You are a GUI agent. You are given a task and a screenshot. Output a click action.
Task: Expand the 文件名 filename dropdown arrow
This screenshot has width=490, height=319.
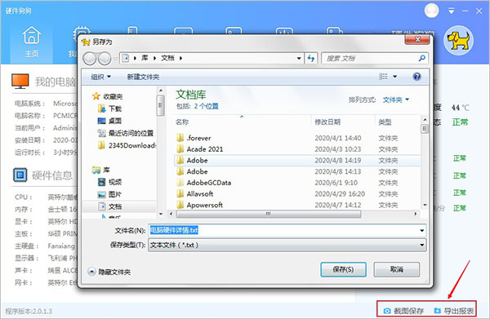(422, 231)
